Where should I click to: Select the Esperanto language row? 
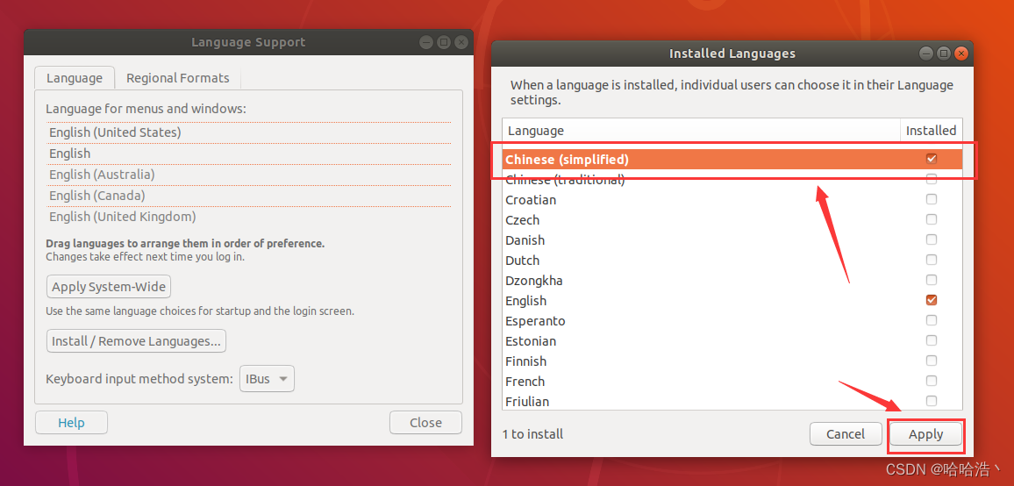(732, 320)
